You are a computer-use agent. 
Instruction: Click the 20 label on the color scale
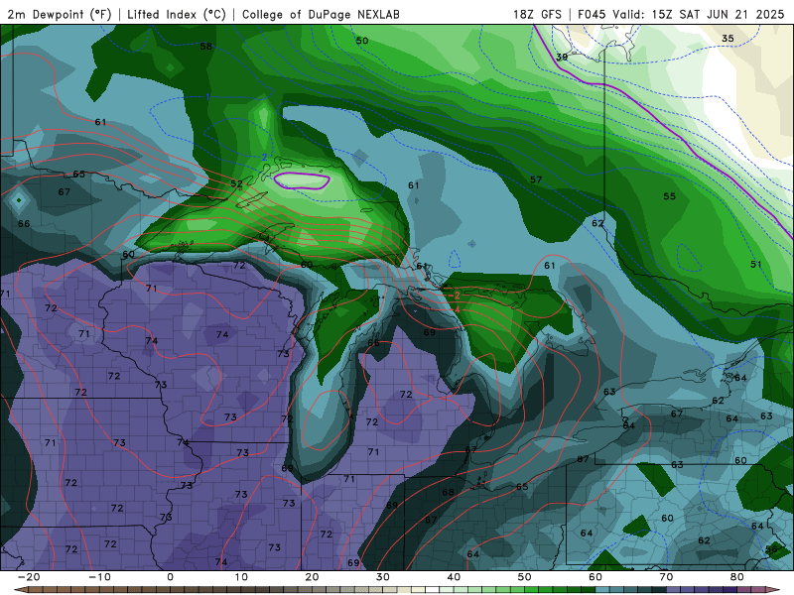coord(312,577)
